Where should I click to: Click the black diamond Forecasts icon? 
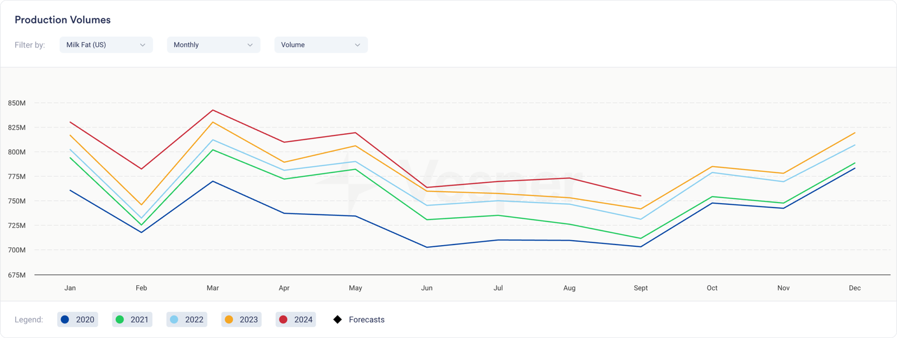337,320
